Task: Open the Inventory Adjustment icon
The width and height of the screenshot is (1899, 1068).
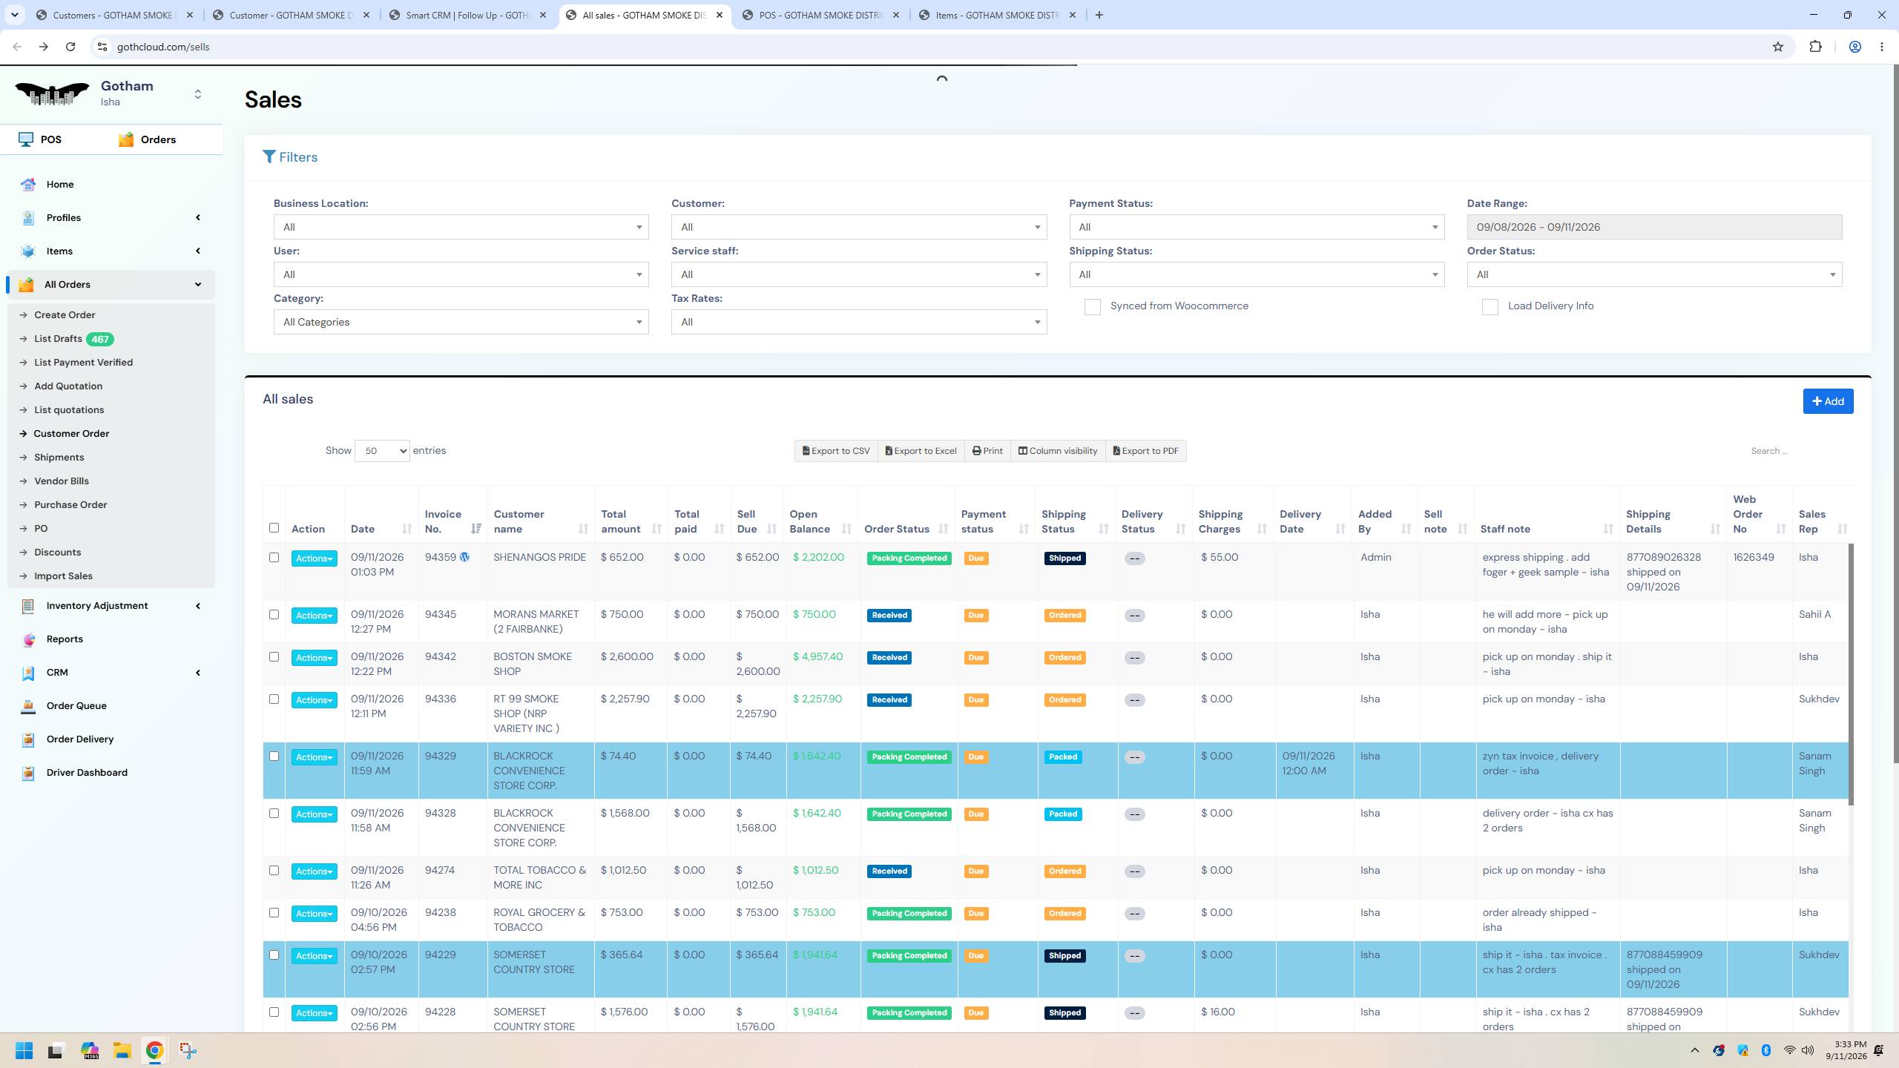Action: [x=28, y=606]
